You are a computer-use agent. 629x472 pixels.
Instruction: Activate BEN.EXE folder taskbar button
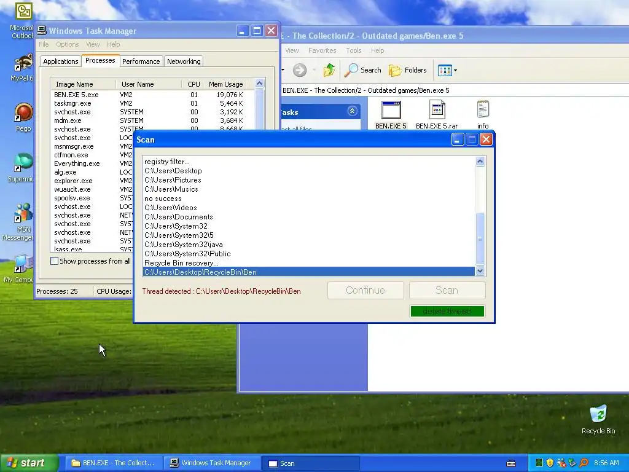(x=113, y=463)
